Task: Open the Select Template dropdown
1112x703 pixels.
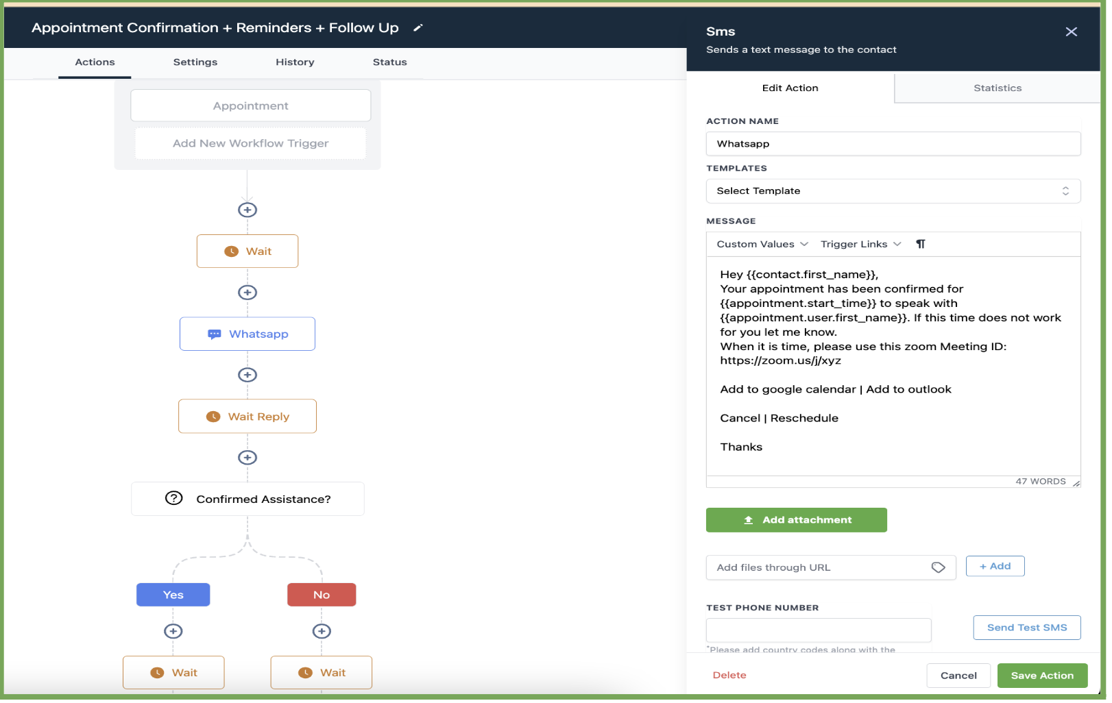Action: click(893, 191)
